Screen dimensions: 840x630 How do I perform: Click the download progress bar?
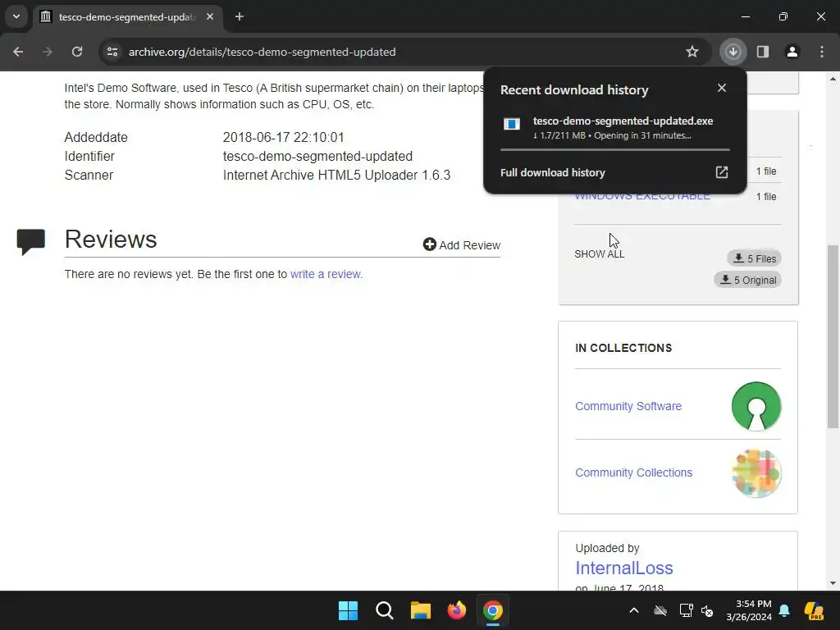point(615,149)
